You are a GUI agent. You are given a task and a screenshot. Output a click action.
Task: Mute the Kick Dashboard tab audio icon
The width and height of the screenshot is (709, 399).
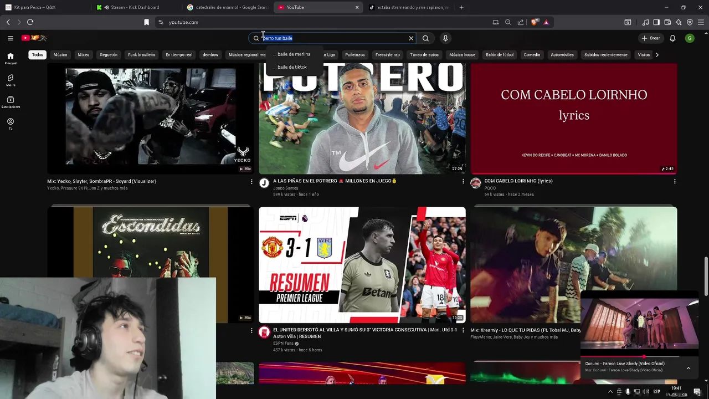pos(106,7)
